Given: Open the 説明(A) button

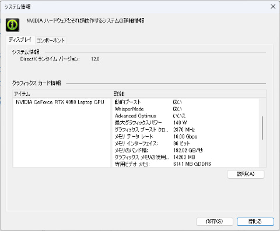Looking at the screenshot, I should coord(246,174).
